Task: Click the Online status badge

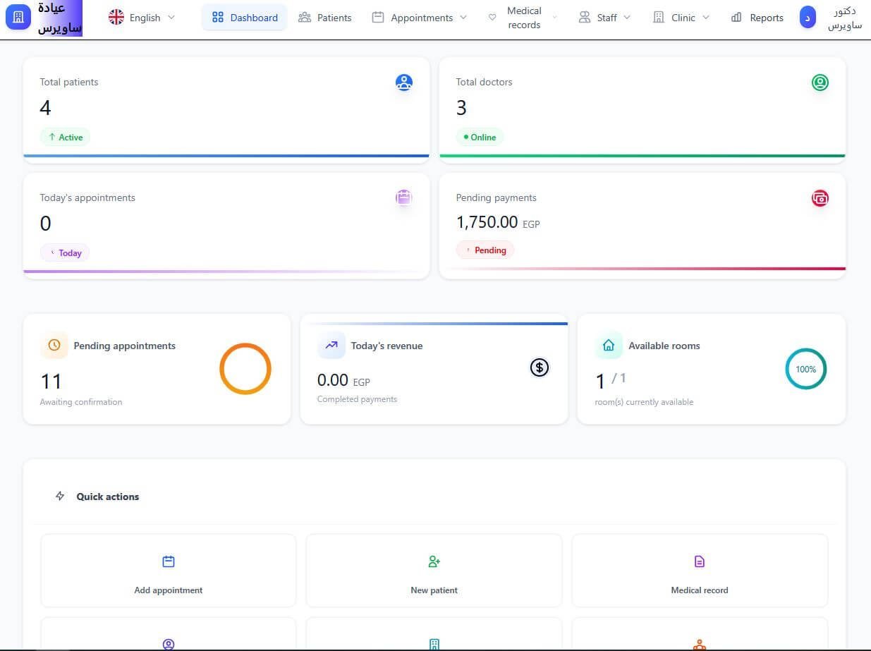Action: pyautogui.click(x=480, y=137)
